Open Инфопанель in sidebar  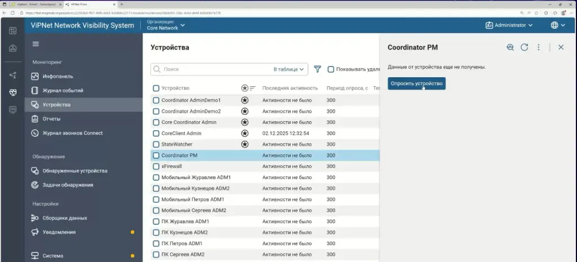click(x=83, y=77)
